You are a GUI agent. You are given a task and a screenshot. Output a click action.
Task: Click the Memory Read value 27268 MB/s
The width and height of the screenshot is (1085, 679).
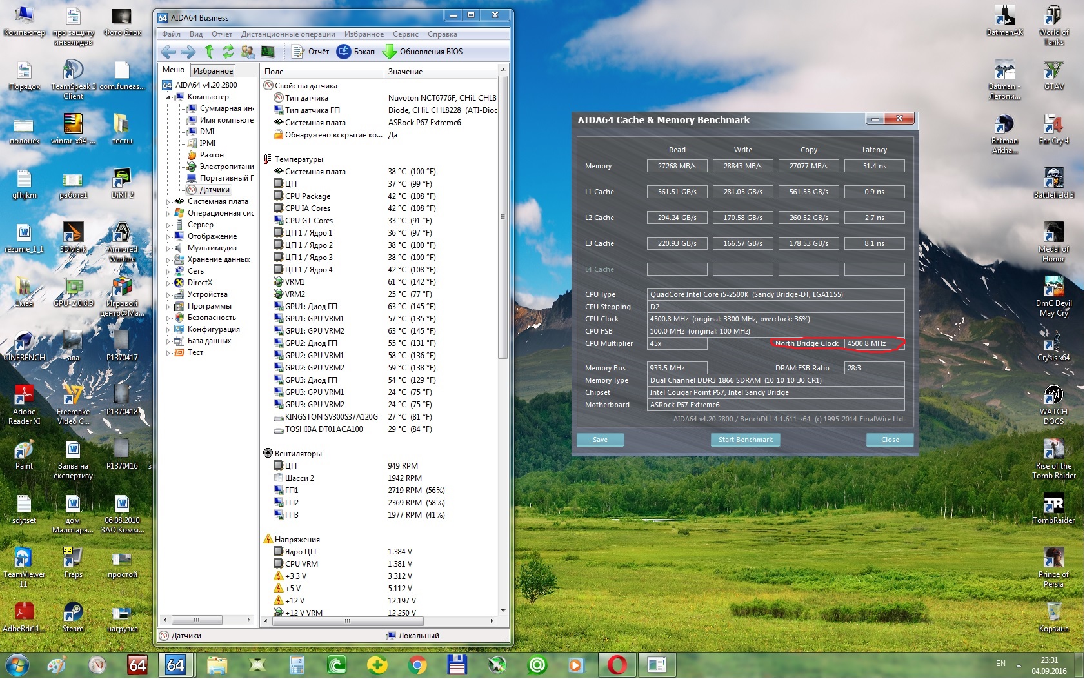[x=677, y=166]
